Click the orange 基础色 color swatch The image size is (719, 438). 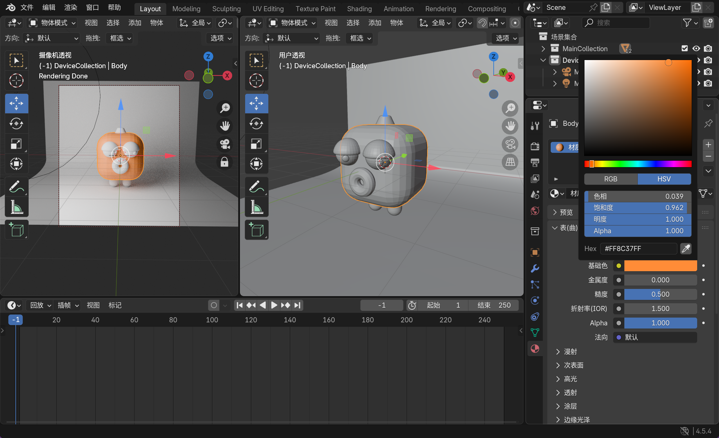pos(660,266)
